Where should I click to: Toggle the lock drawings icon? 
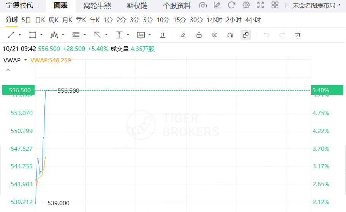[x=199, y=35]
